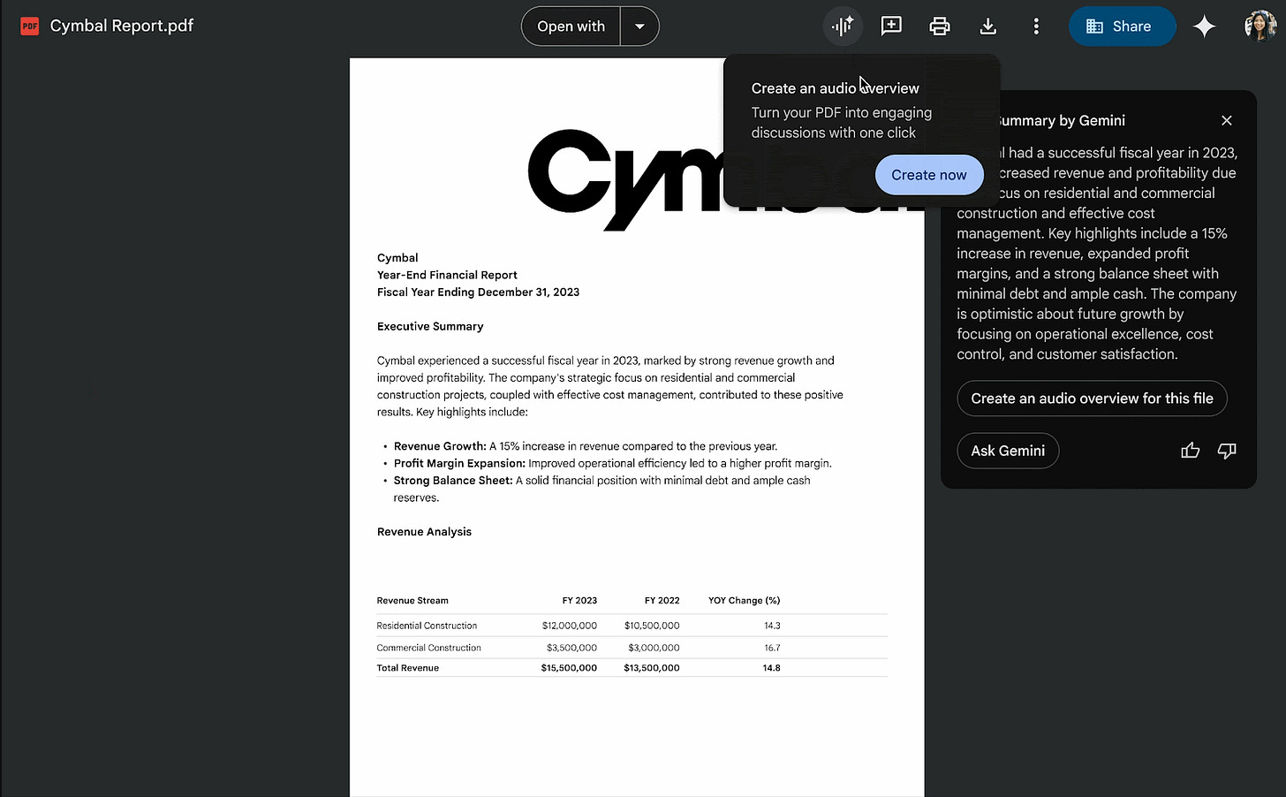This screenshot has height=797, width=1286.
Task: Give thumbs down to Gemini summary
Action: [1227, 451]
